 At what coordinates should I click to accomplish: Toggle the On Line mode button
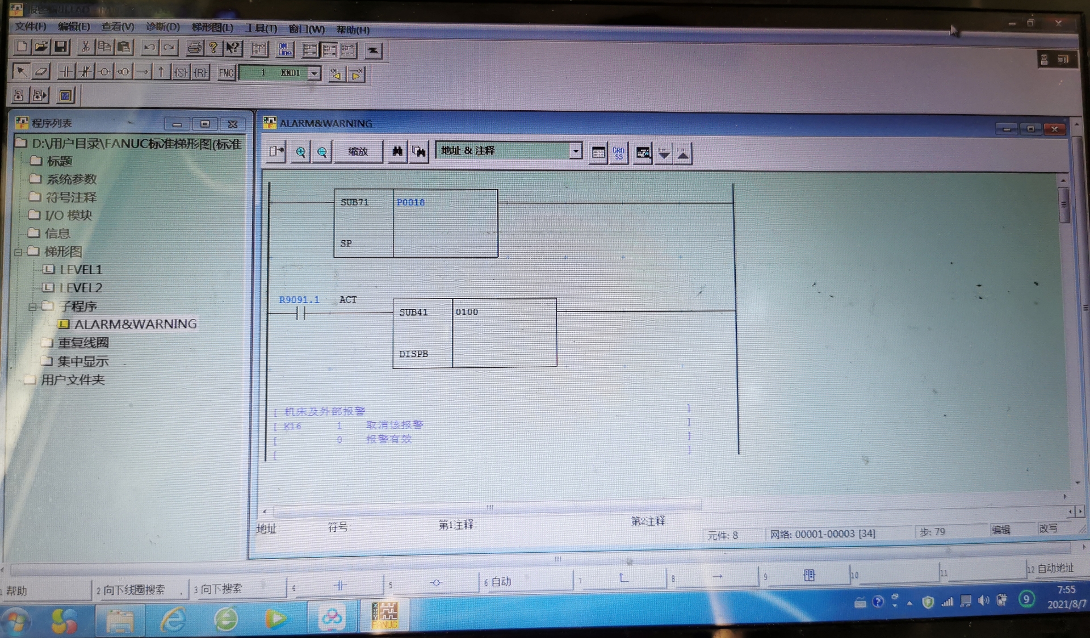284,49
